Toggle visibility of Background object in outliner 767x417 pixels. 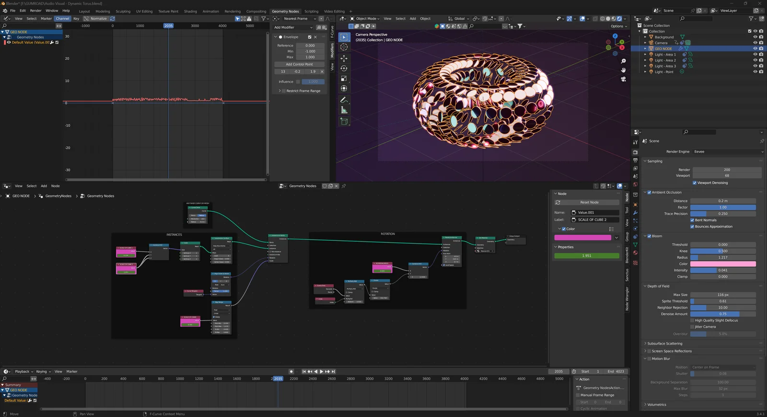point(755,37)
